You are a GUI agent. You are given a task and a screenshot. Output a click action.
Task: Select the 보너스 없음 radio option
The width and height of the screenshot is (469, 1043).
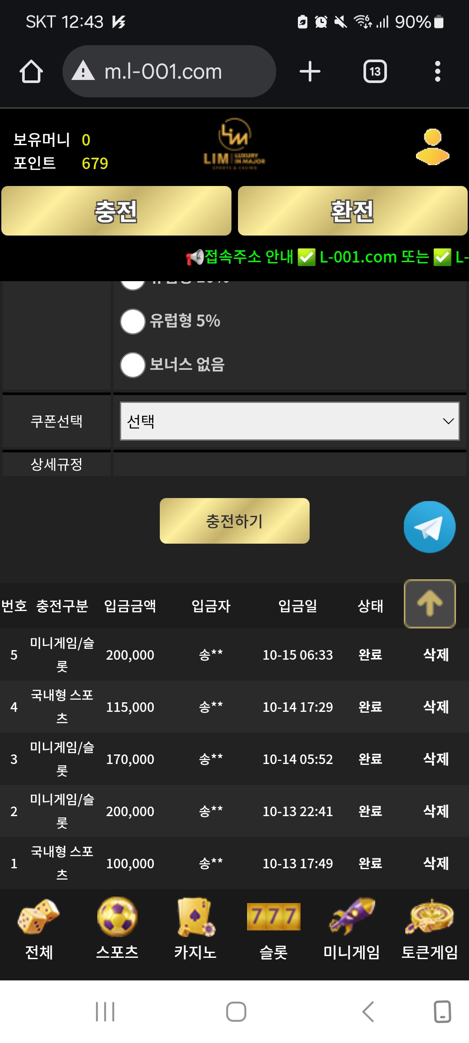coord(133,365)
